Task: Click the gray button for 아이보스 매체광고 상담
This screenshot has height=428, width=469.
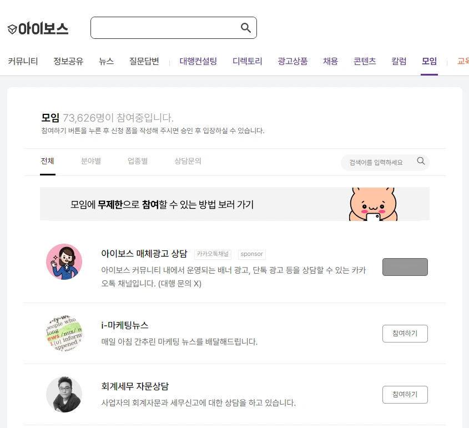Action: coord(405,267)
